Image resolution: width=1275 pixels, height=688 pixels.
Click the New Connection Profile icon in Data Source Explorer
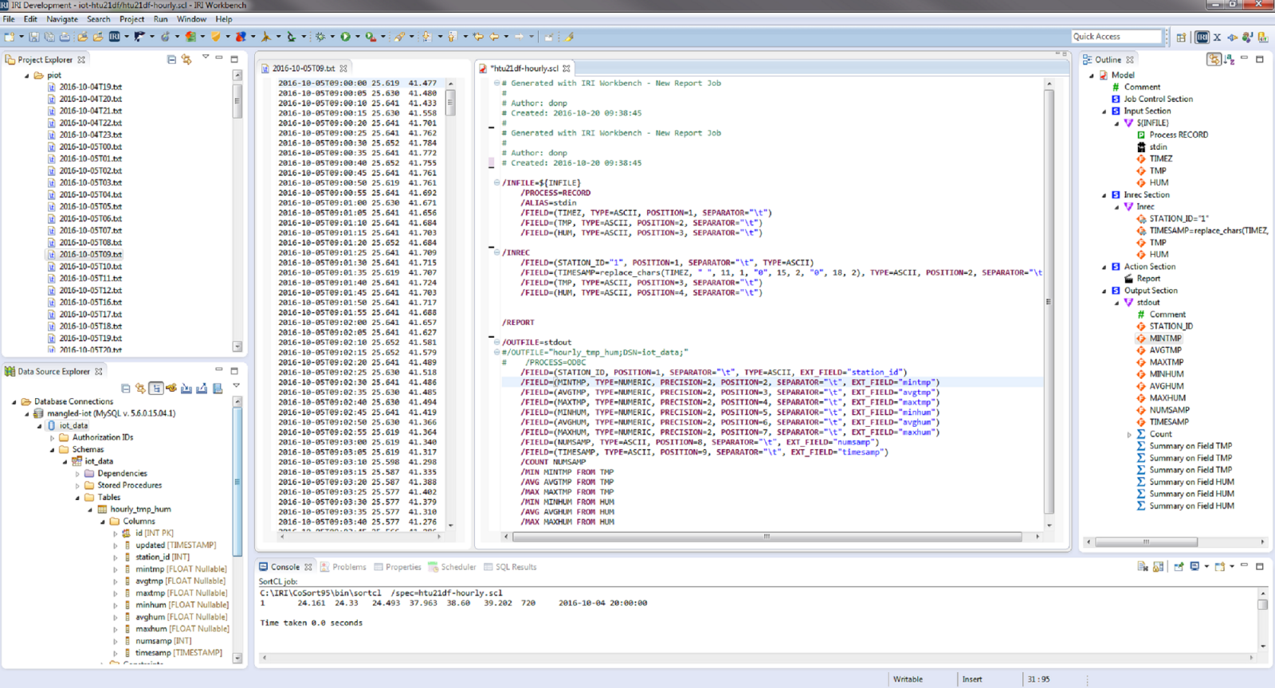pos(171,389)
